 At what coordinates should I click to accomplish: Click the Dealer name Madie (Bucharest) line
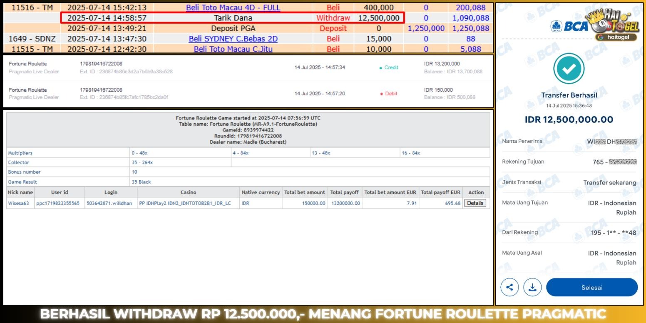click(248, 142)
